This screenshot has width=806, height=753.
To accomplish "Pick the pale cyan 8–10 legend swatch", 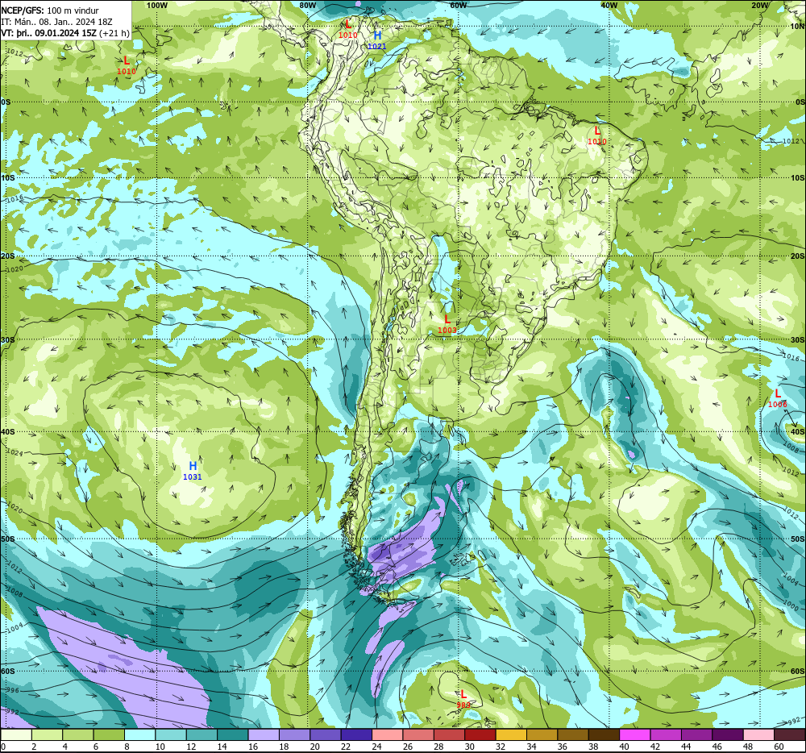I will point(139,734).
